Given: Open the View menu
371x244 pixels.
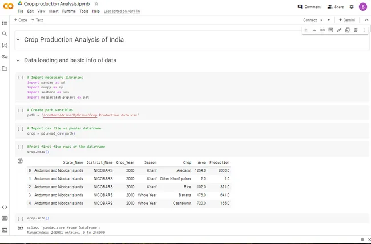Looking at the screenshot, I should [x=41, y=11].
